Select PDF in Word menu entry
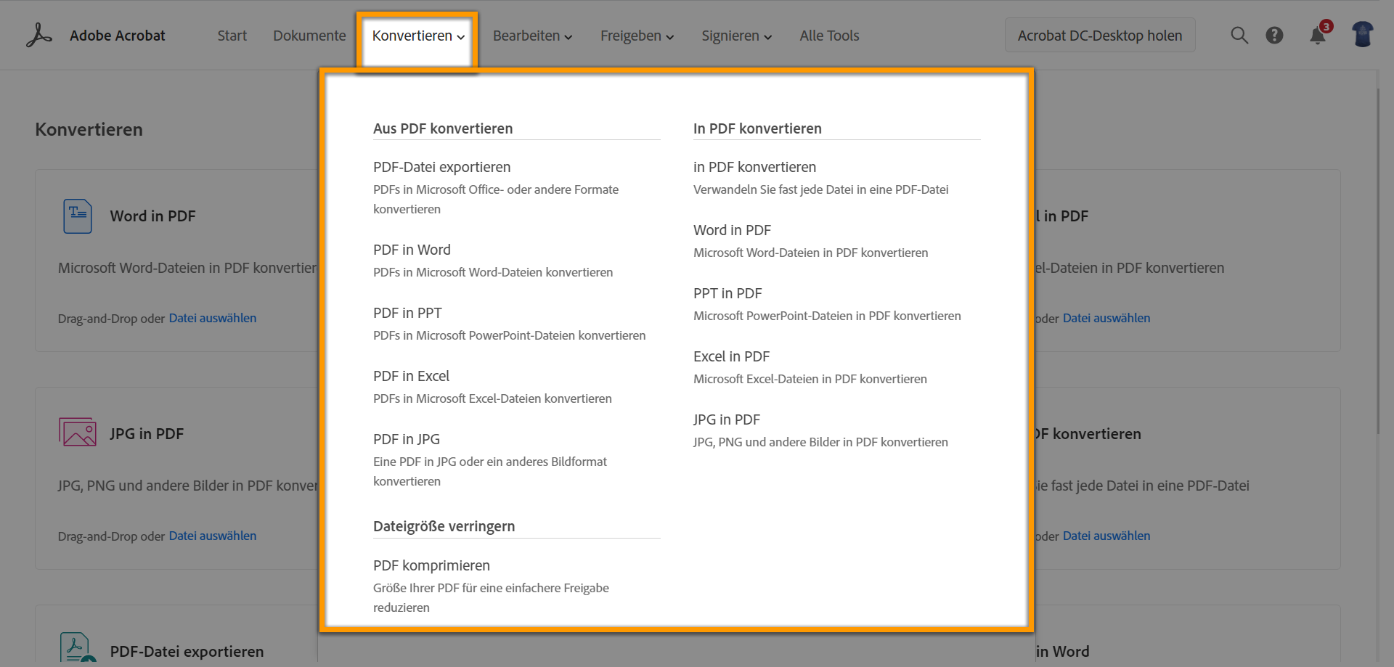 click(x=412, y=250)
